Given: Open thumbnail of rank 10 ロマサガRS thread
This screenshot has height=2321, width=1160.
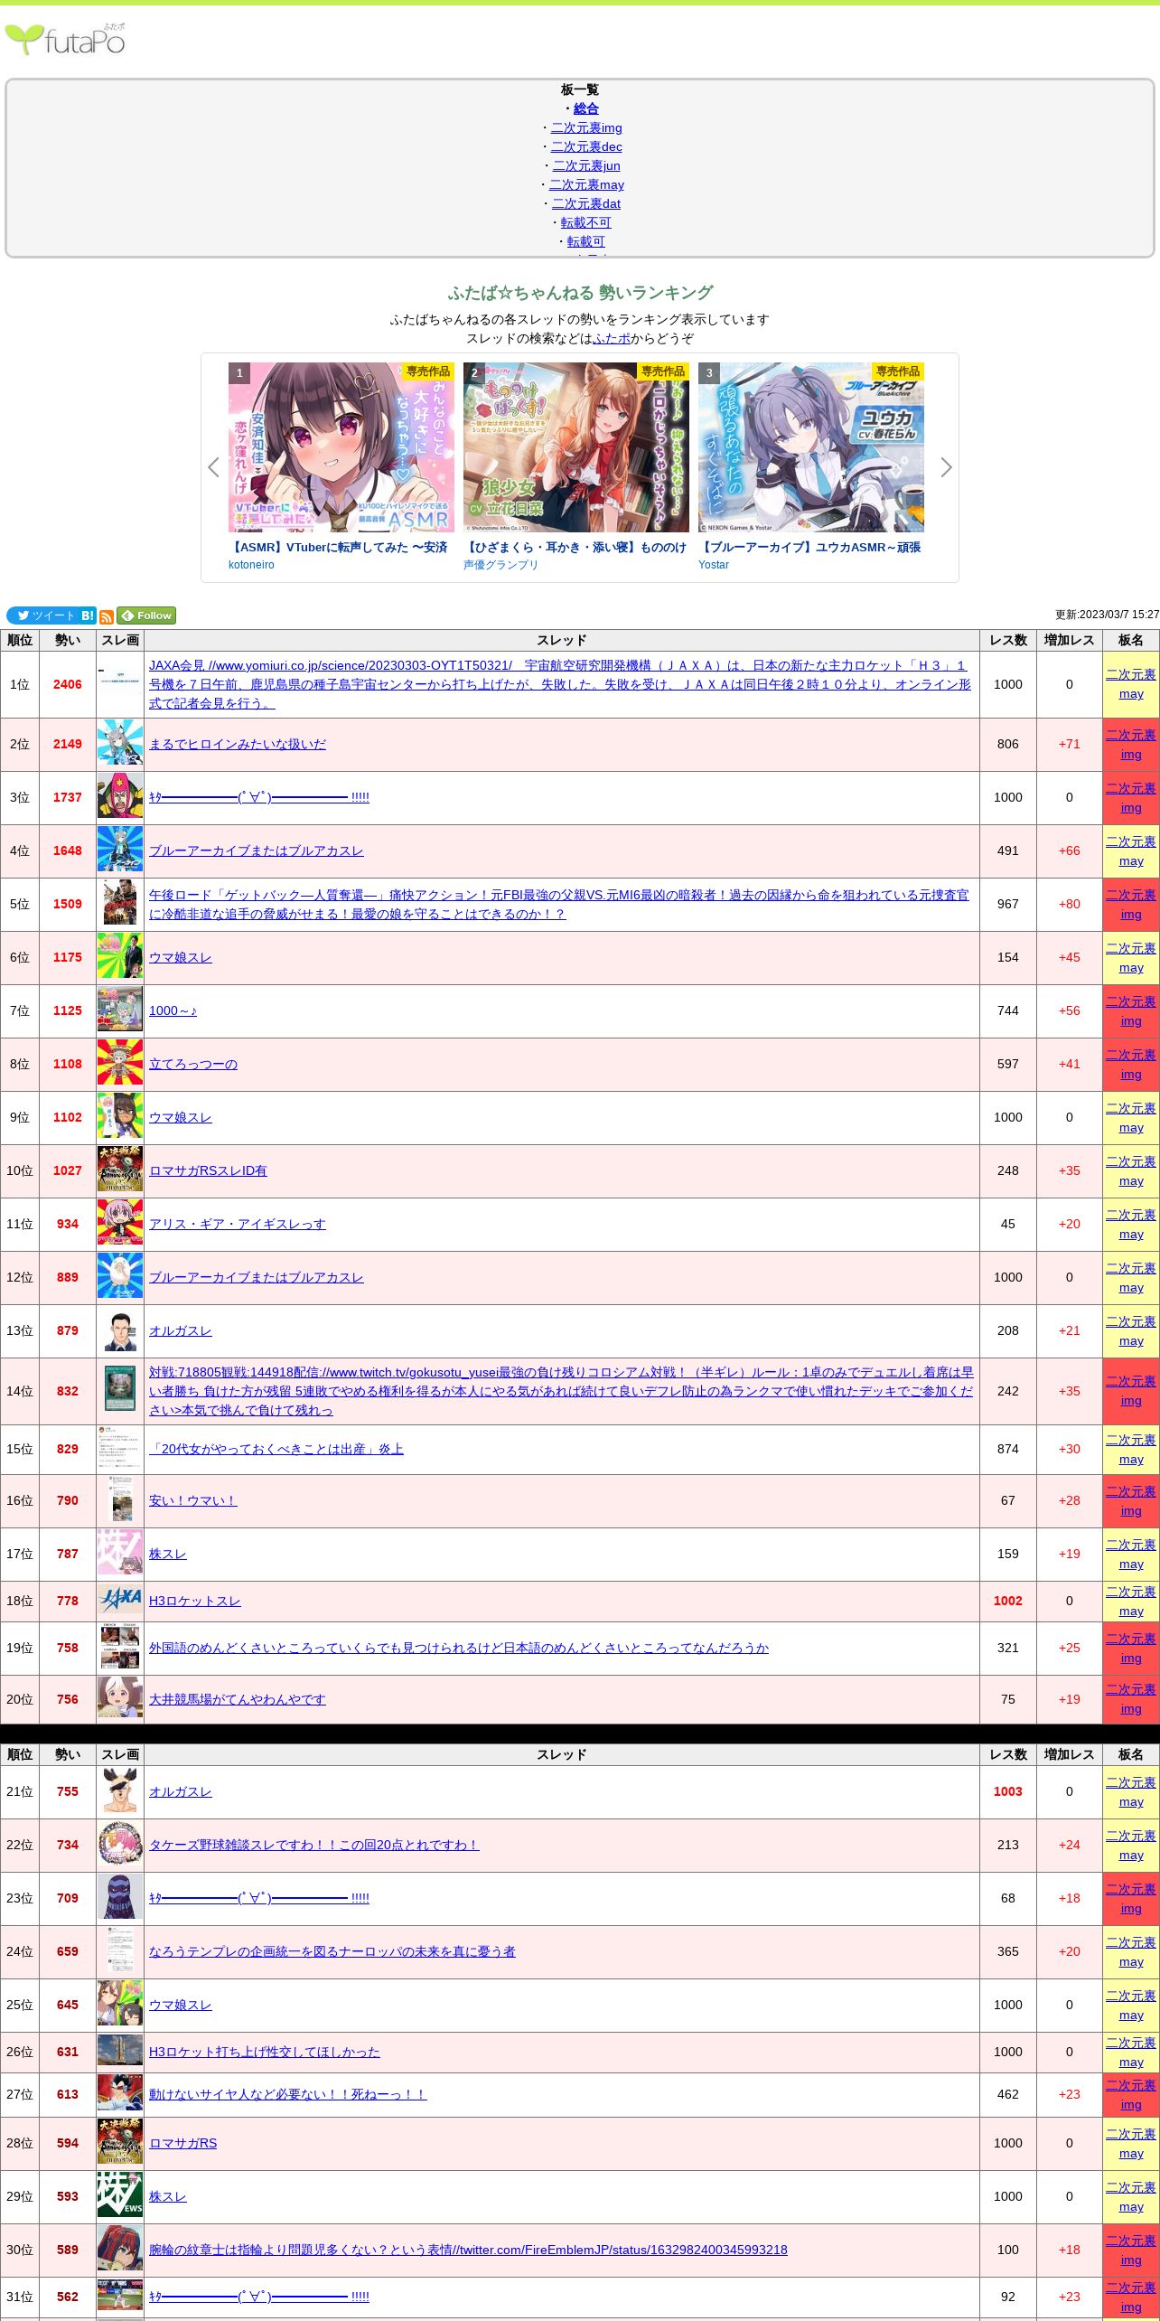Looking at the screenshot, I should (120, 1170).
